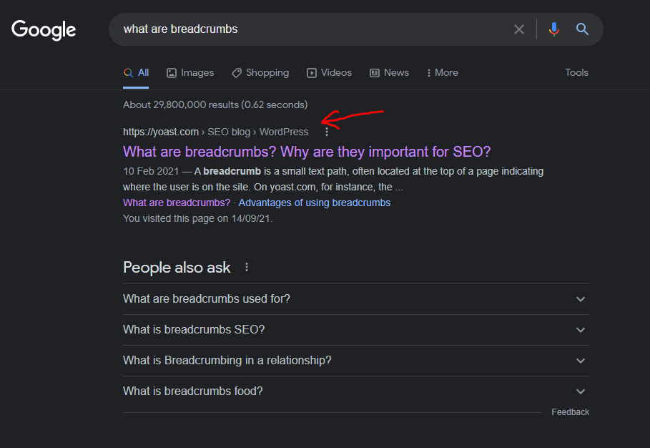Clear the search query with the X icon
Viewport: 650px width, 448px height.
(x=519, y=29)
